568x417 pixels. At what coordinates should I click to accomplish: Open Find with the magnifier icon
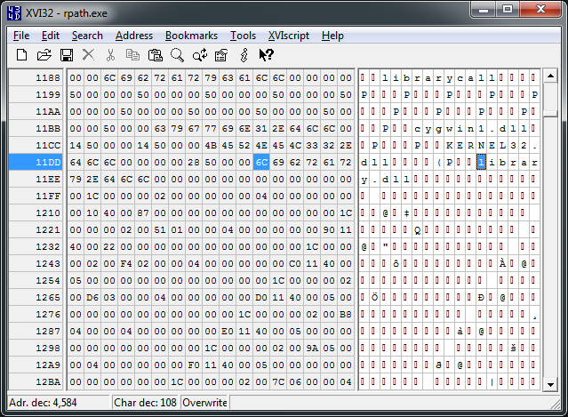177,55
